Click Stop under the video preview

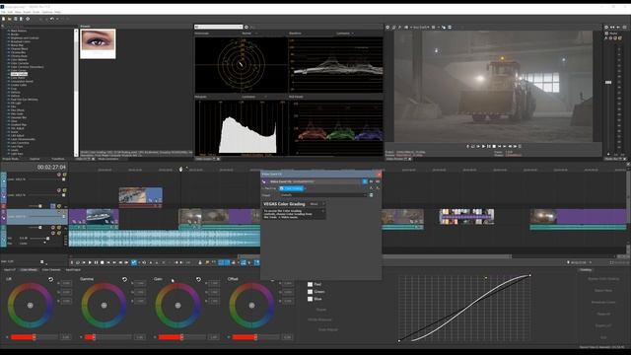494,147
